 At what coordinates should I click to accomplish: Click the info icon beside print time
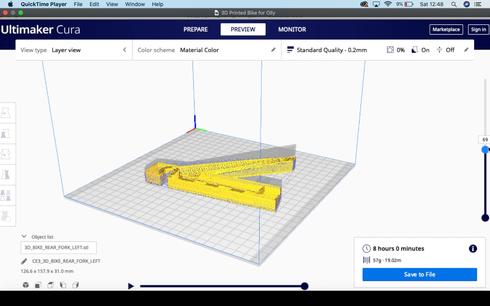[x=473, y=249]
